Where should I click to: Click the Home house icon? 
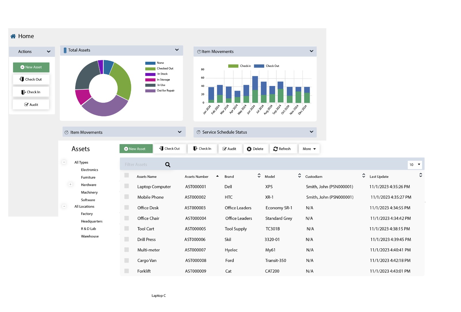tap(13, 36)
